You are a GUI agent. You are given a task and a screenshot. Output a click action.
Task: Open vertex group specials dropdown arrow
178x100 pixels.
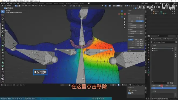[x=176, y=52]
